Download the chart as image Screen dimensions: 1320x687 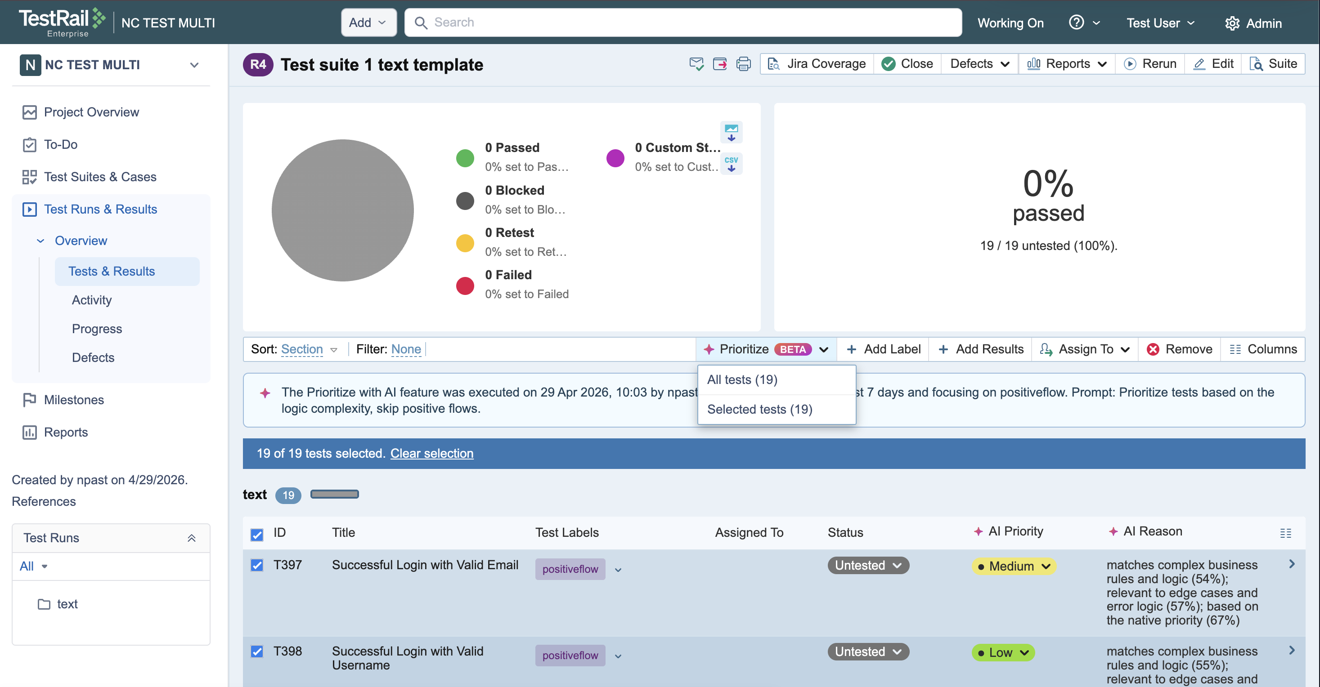731,133
